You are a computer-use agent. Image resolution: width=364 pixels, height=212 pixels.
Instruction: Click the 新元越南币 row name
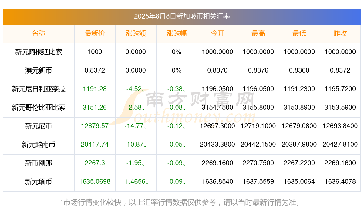(39, 145)
